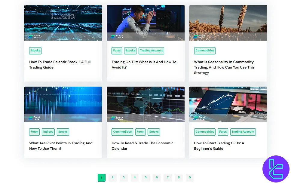Click the Palantir article thumbnail image
The width and height of the screenshot is (291, 184).
click(x=63, y=23)
